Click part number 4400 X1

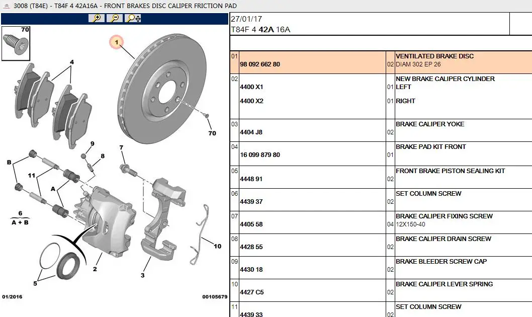tap(251, 87)
